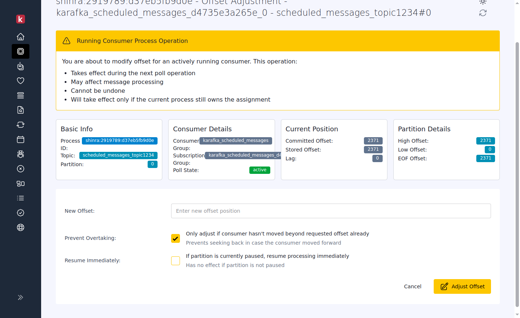Open the Dashboard via the home icon
Image resolution: width=520 pixels, height=318 pixels.
(x=21, y=37)
